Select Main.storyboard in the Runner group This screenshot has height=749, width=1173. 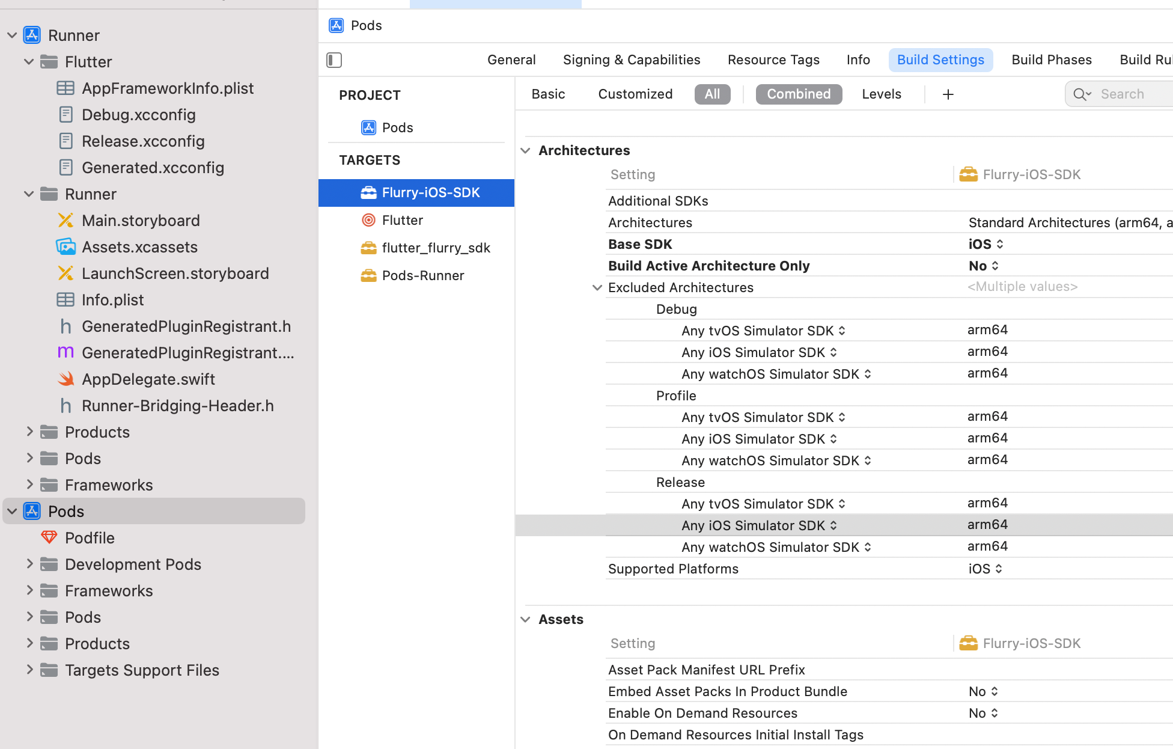pos(141,221)
